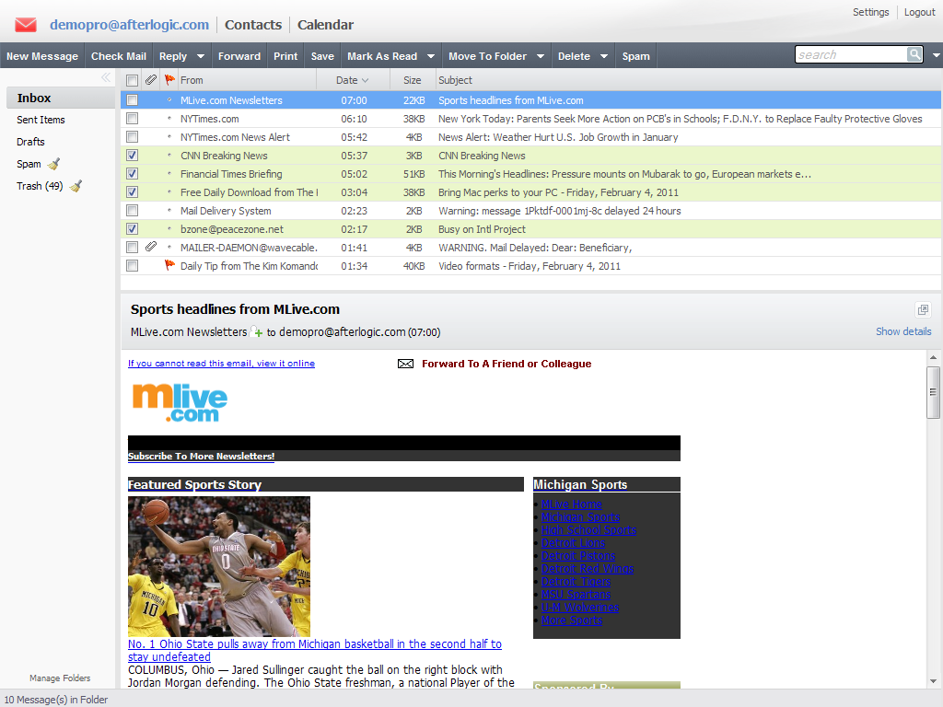The image size is (943, 707).
Task: Mark selected messages as Spam
Action: 635,56
